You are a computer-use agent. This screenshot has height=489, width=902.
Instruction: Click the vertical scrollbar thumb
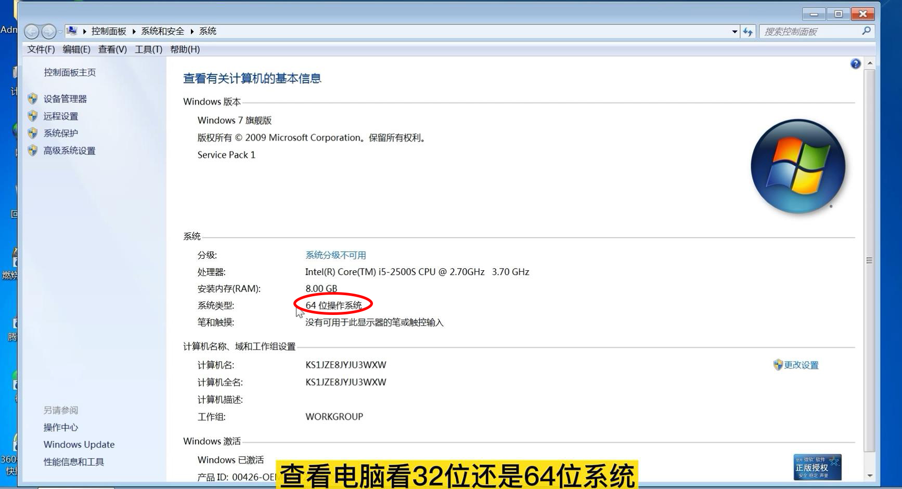870,260
